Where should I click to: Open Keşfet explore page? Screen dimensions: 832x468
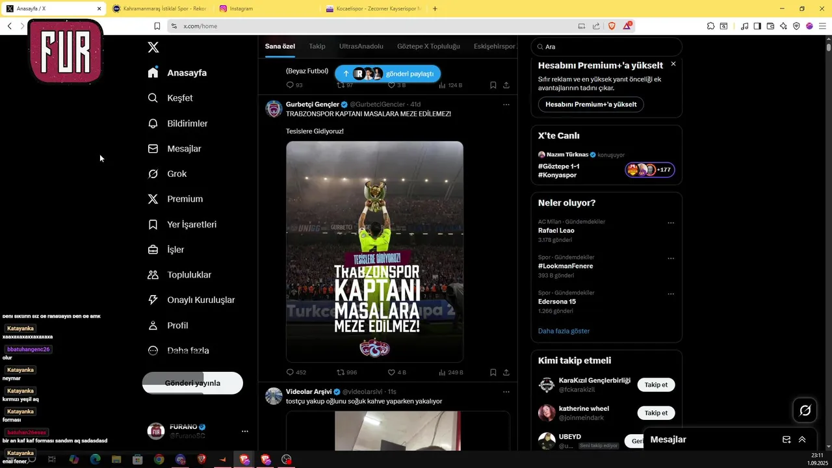click(x=170, y=98)
